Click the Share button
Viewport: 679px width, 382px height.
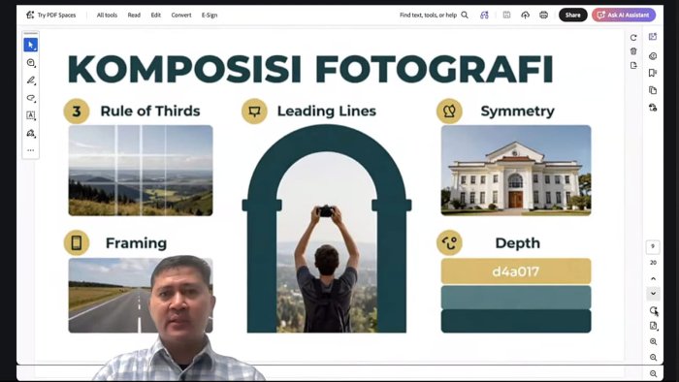573,16
